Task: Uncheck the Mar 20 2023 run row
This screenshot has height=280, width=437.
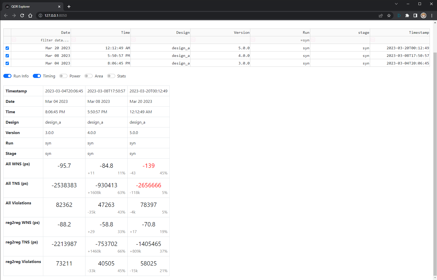Action: click(7, 48)
